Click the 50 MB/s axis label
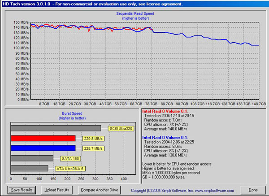The image size is (269, 196). (22, 74)
